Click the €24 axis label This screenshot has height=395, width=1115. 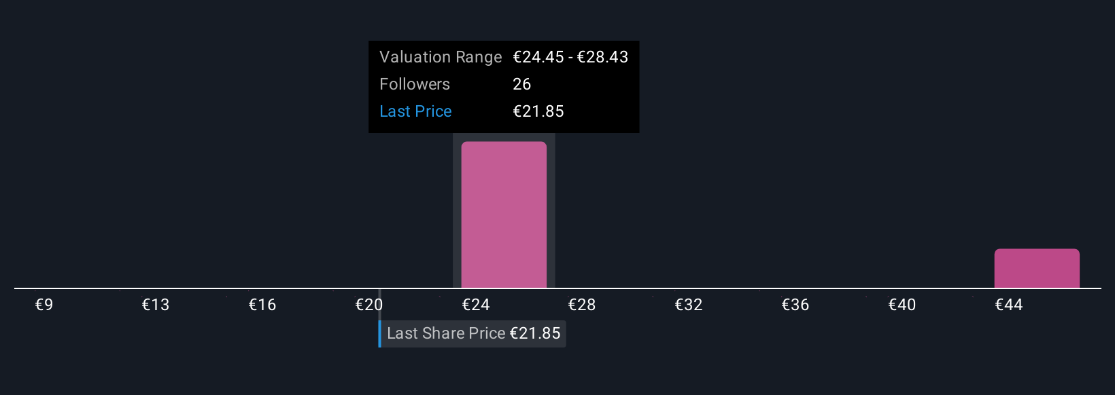click(476, 305)
